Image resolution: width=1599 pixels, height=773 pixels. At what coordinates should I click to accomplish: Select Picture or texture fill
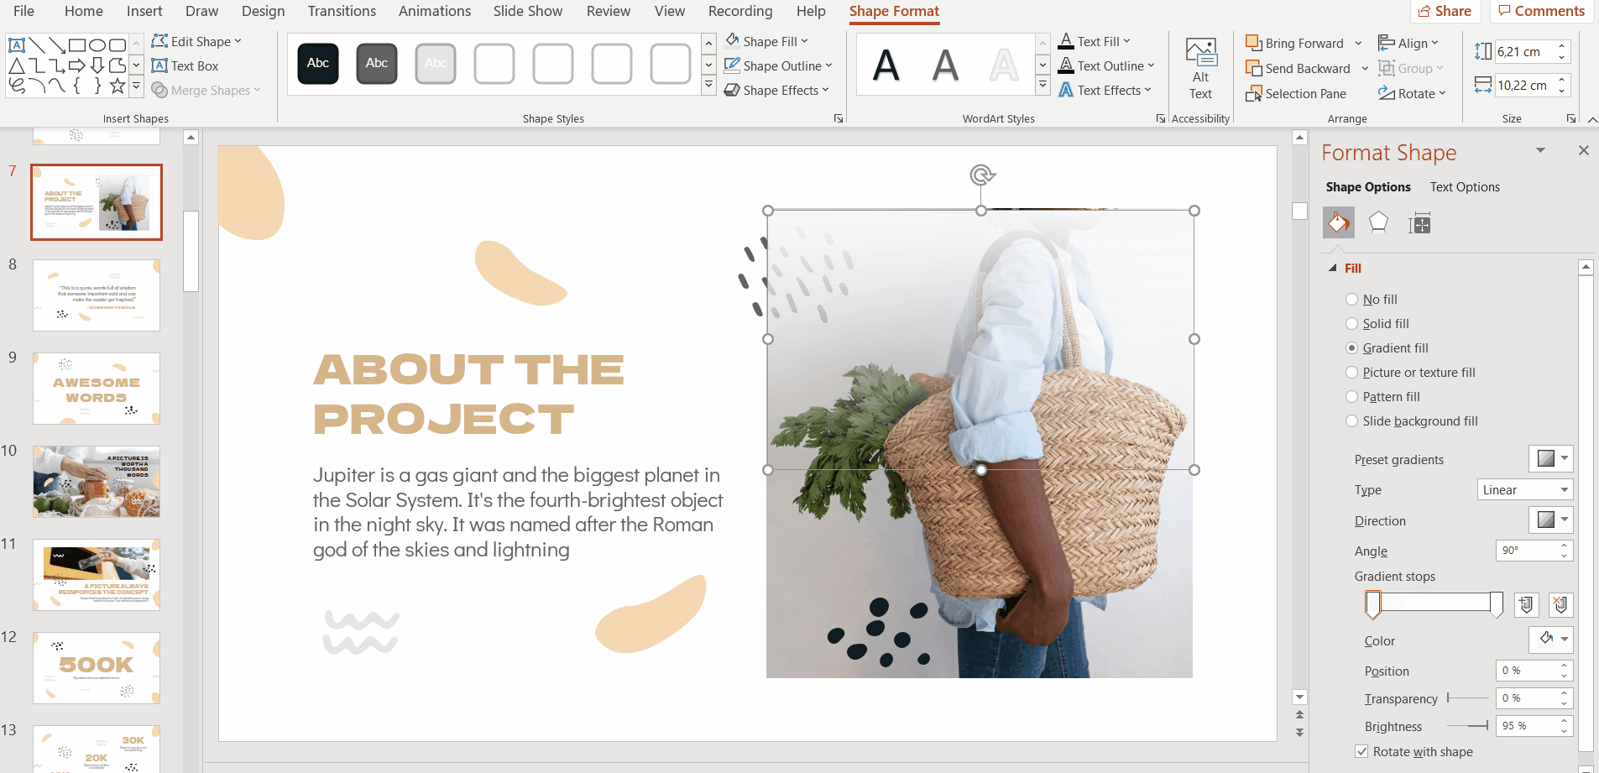(1410, 372)
